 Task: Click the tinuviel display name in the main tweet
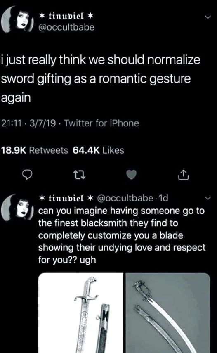(66, 16)
